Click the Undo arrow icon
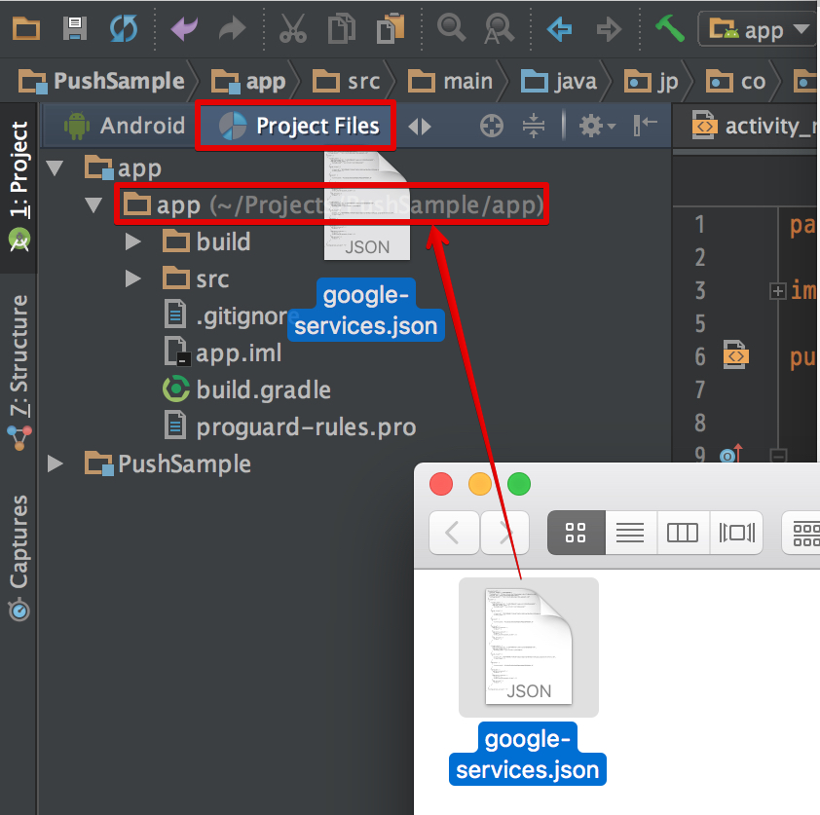 (184, 28)
